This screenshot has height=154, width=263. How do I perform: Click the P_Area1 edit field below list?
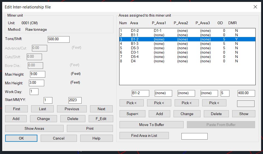pyautogui.click(x=163, y=93)
